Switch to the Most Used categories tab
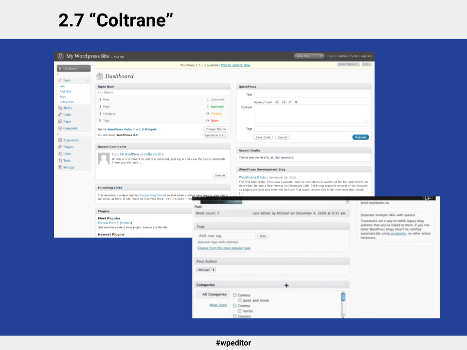This screenshot has height=350, width=467. point(218,305)
